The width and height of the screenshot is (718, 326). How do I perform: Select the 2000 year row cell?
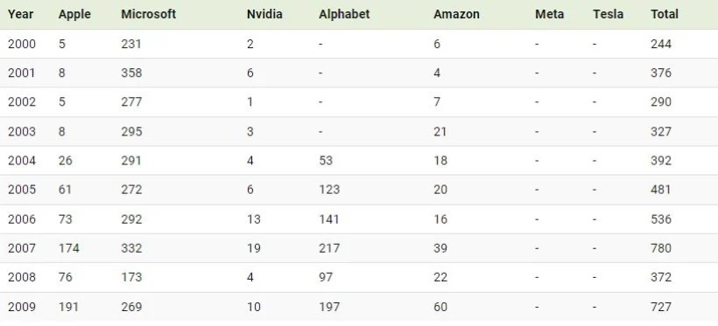(x=22, y=44)
